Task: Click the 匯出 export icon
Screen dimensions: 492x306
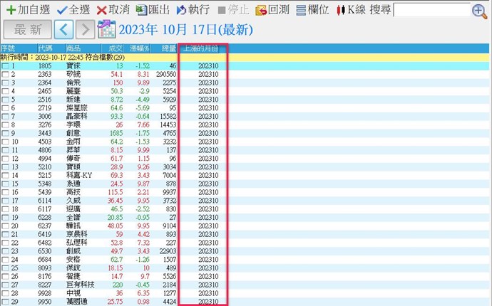Action: pyautogui.click(x=141, y=10)
